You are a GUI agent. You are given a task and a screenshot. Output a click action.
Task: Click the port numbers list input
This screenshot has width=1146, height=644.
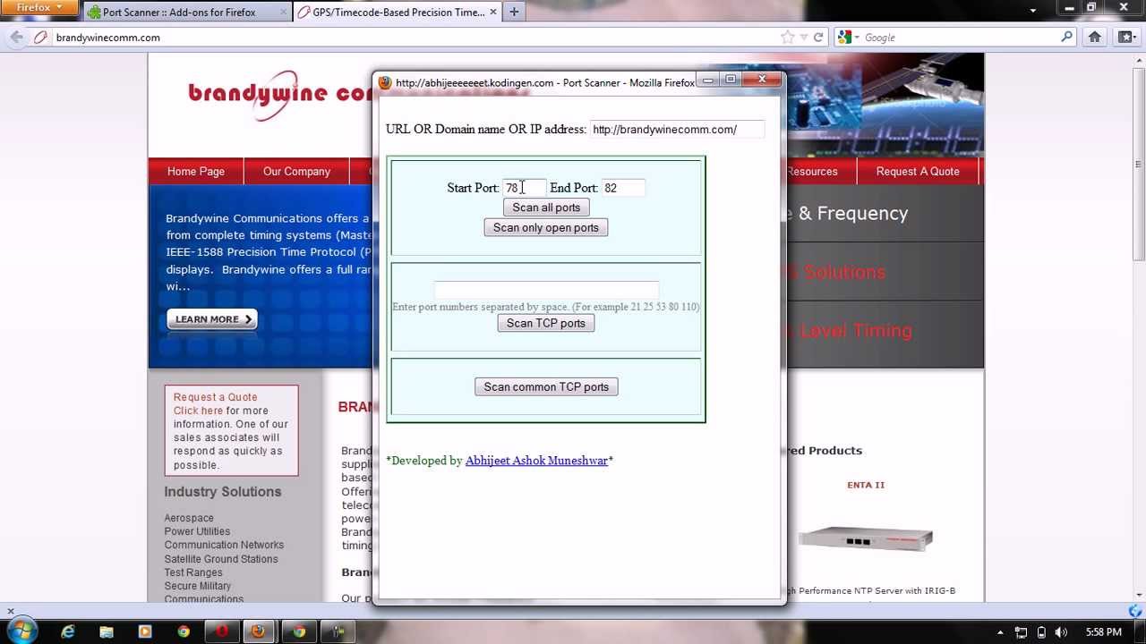(x=546, y=290)
